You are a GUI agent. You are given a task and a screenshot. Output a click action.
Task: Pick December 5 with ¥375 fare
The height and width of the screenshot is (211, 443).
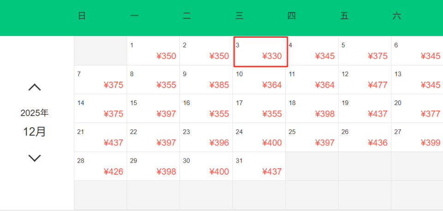[x=365, y=51]
